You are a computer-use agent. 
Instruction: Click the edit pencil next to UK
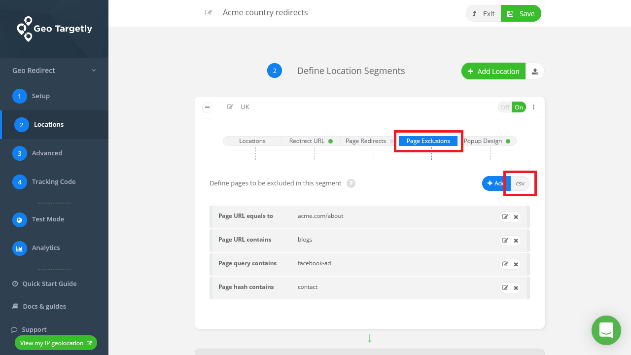[230, 106]
